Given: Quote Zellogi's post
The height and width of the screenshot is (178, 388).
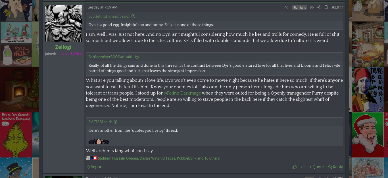Looking at the screenshot, I should point(316,167).
